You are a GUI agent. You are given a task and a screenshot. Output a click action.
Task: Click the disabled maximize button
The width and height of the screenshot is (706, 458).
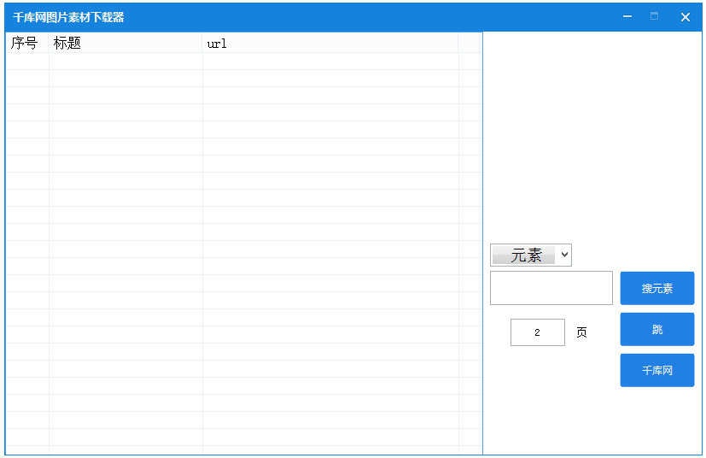(x=654, y=16)
